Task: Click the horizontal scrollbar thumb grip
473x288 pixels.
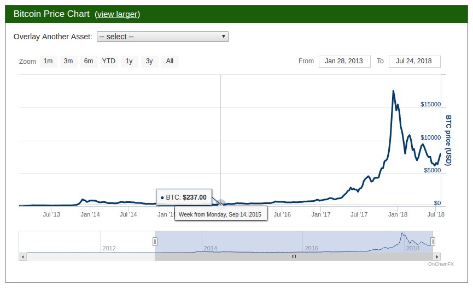Action: (294, 256)
